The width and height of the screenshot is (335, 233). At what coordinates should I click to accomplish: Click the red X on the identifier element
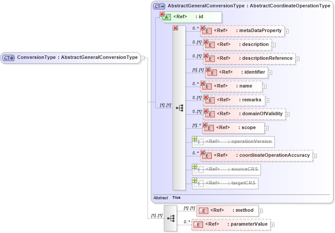click(208, 69)
